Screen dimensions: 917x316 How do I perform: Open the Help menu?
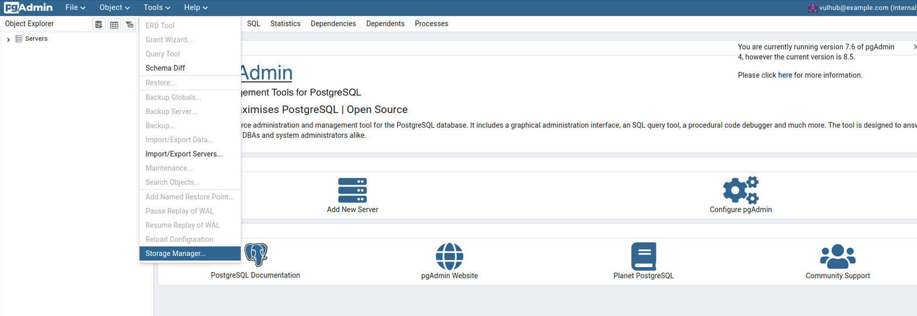(196, 8)
